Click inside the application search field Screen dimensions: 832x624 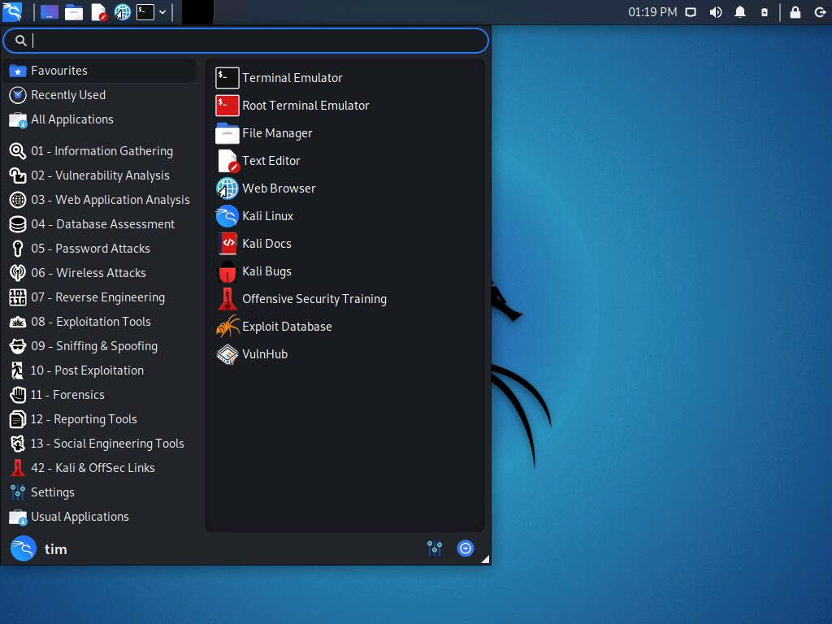click(244, 40)
